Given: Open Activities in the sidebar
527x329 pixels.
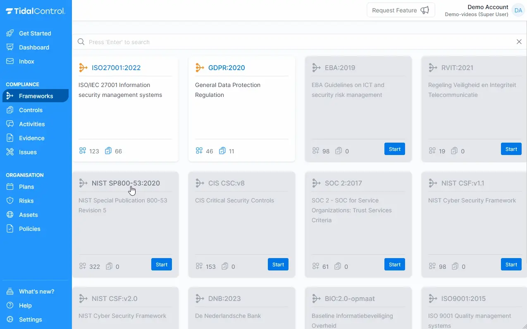Looking at the screenshot, I should tap(32, 124).
